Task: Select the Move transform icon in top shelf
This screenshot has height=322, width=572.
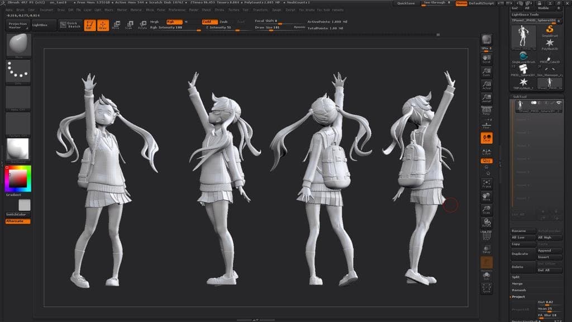Action: coord(116,25)
